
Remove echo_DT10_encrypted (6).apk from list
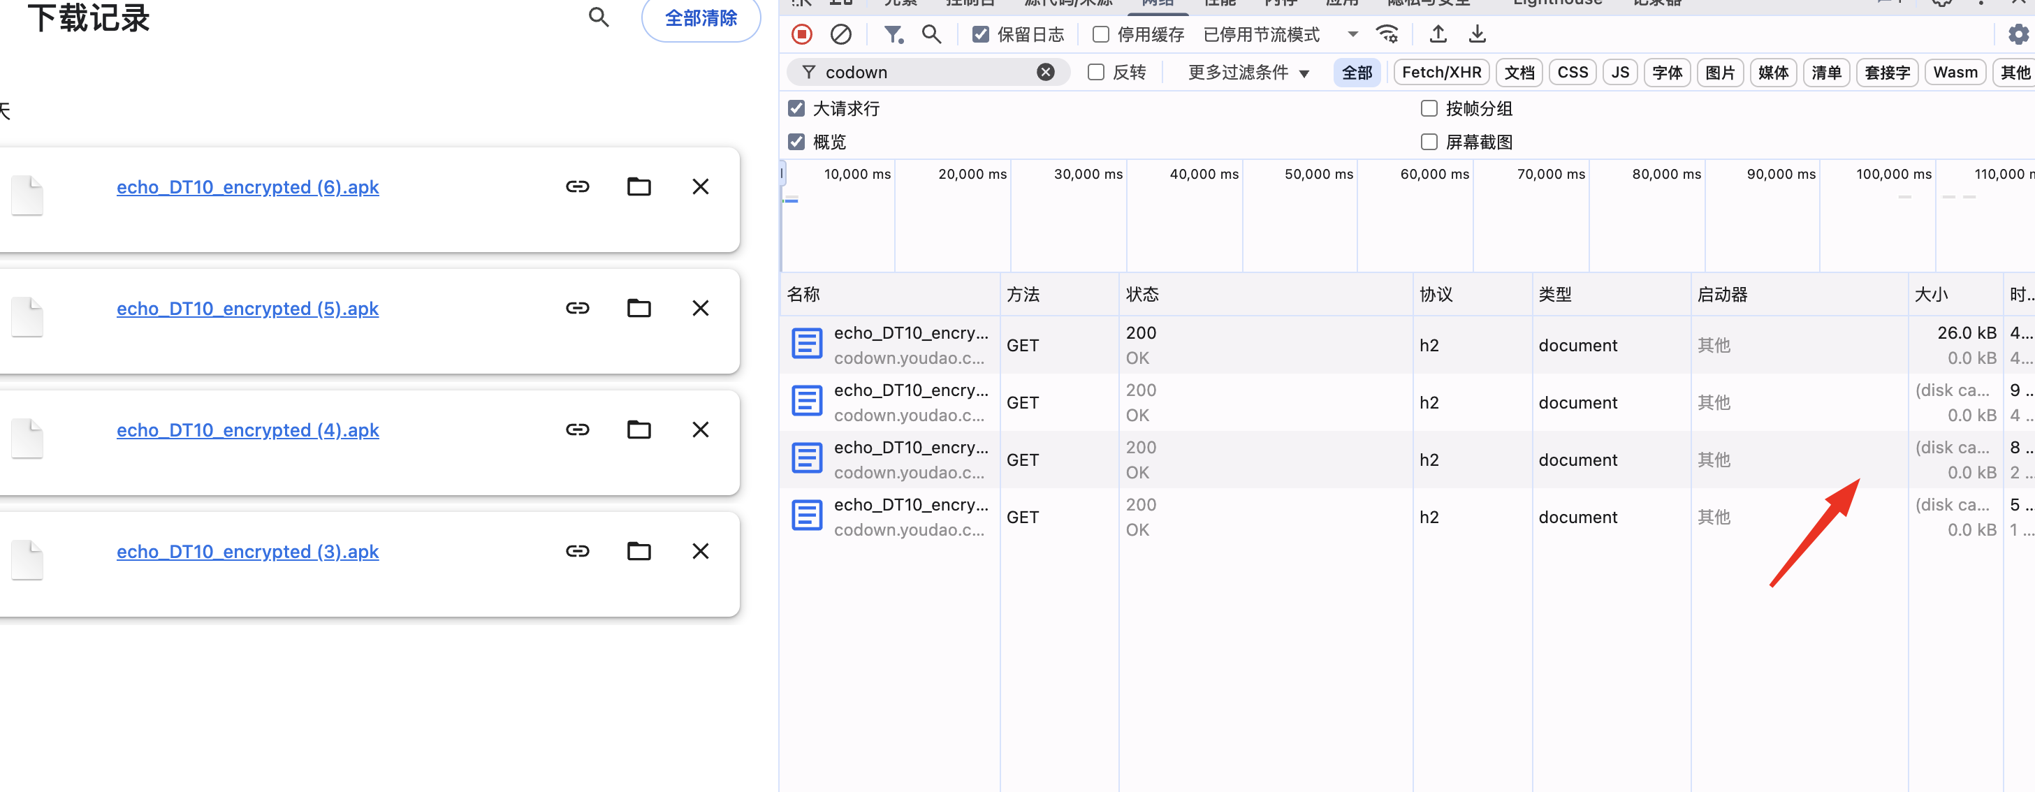(x=701, y=186)
